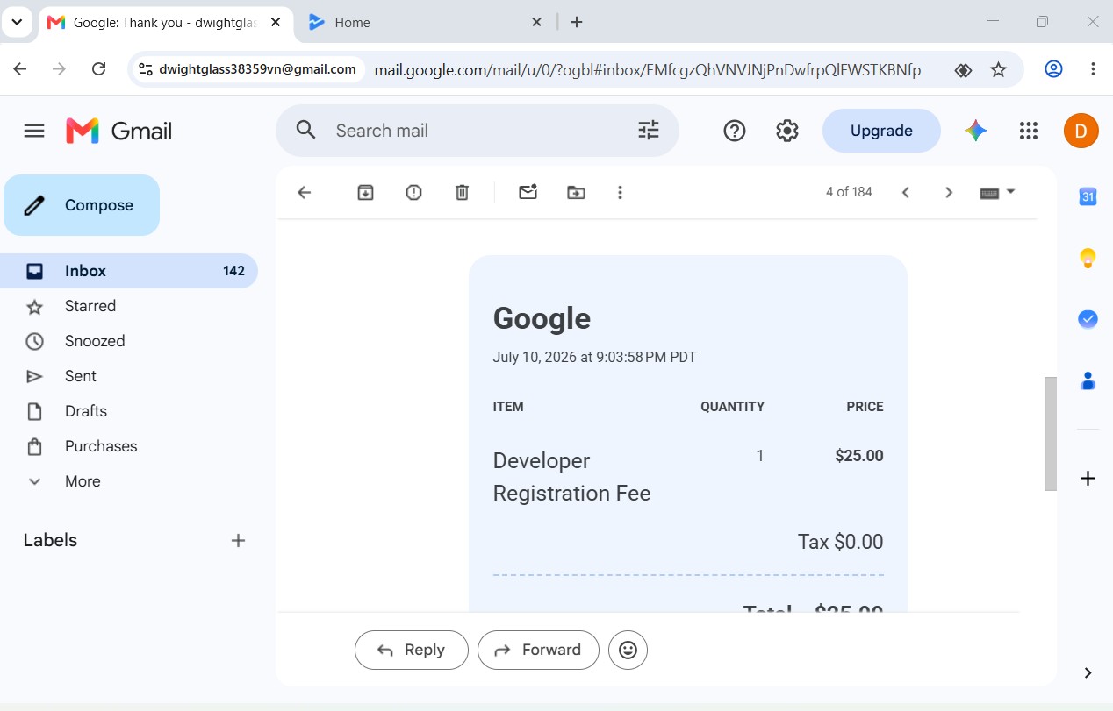Open input tools keyboard dropdown

[997, 192]
